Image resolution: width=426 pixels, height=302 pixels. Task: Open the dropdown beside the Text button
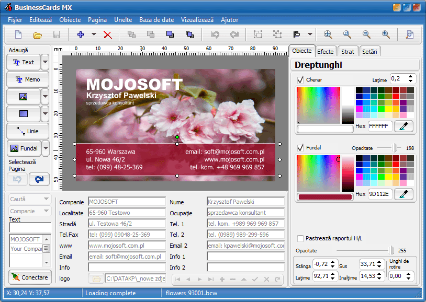tap(46, 62)
